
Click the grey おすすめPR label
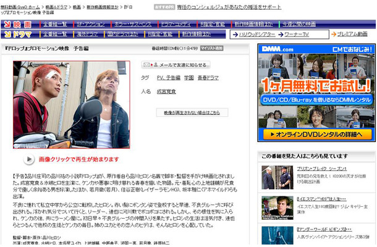(164, 7)
